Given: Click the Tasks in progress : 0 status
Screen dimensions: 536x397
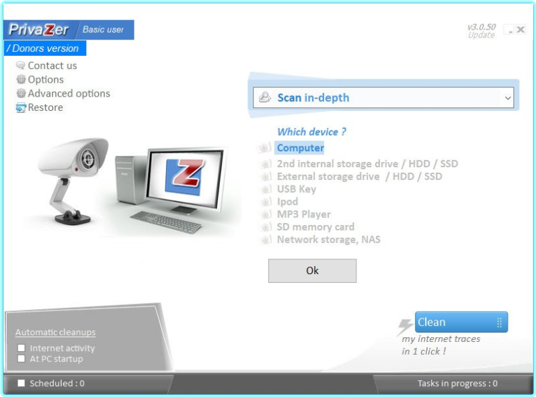Looking at the screenshot, I should (x=457, y=384).
